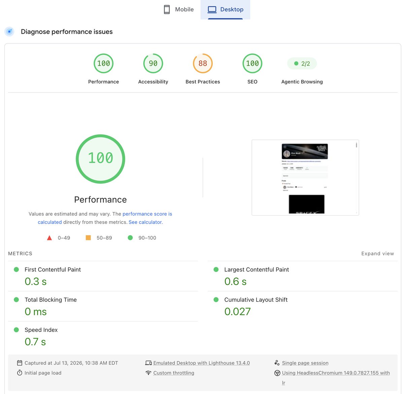Click the green dot beside Cumulative Layout Shift
Image resolution: width=404 pixels, height=394 pixels.
(216, 300)
